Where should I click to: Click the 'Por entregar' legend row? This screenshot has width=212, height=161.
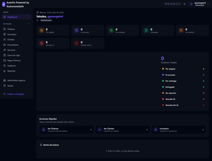pos(183,81)
